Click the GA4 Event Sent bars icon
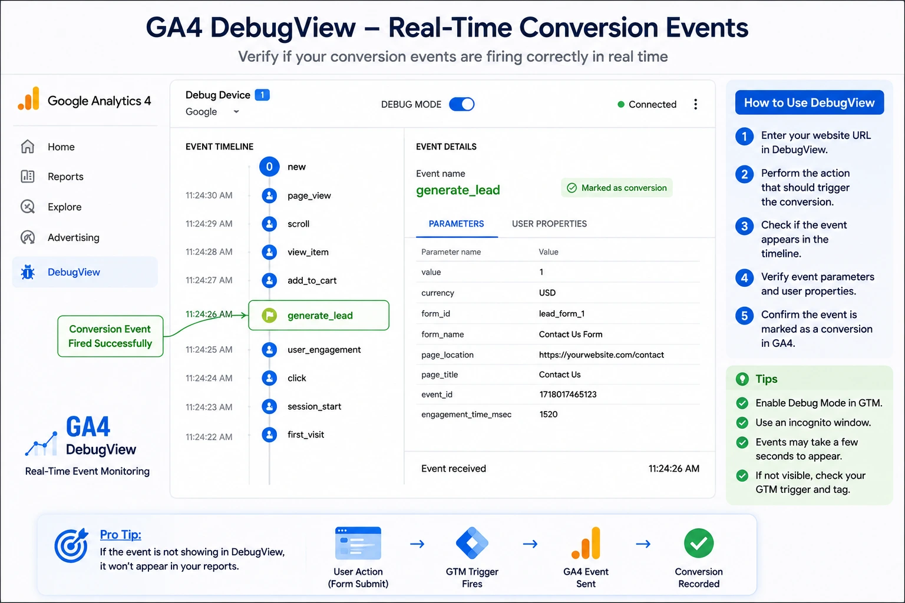Image resolution: width=905 pixels, height=603 pixels. [x=586, y=543]
